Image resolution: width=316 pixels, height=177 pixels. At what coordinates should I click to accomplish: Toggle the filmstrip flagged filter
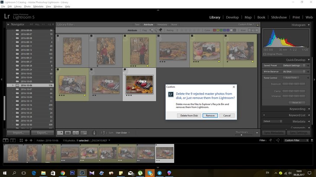[271, 140]
